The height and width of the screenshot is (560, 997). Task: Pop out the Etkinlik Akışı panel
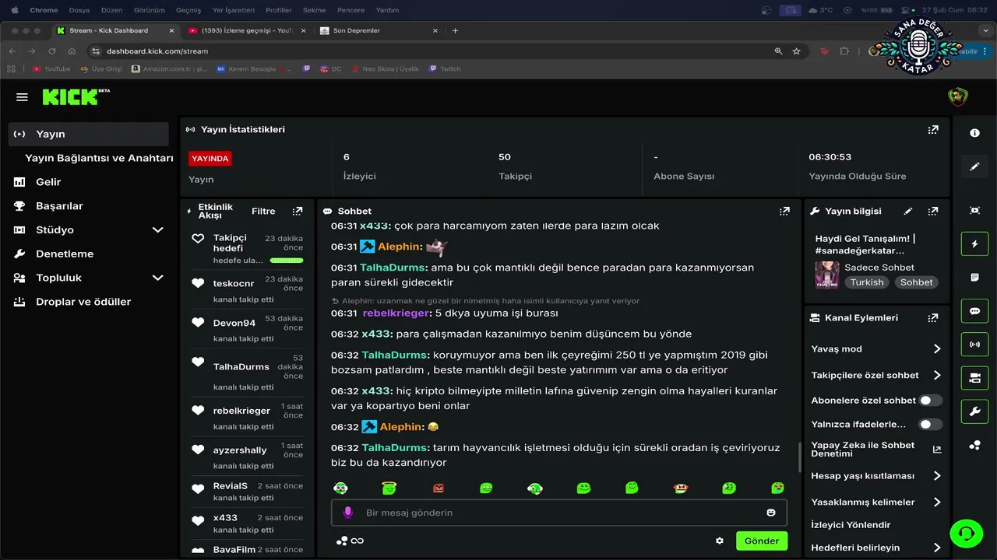click(x=297, y=211)
